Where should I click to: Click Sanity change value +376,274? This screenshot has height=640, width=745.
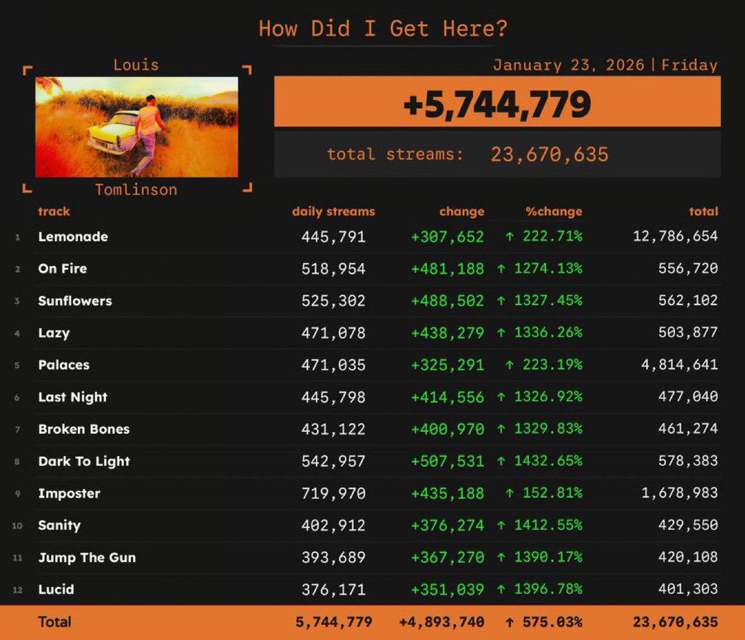pos(447,526)
